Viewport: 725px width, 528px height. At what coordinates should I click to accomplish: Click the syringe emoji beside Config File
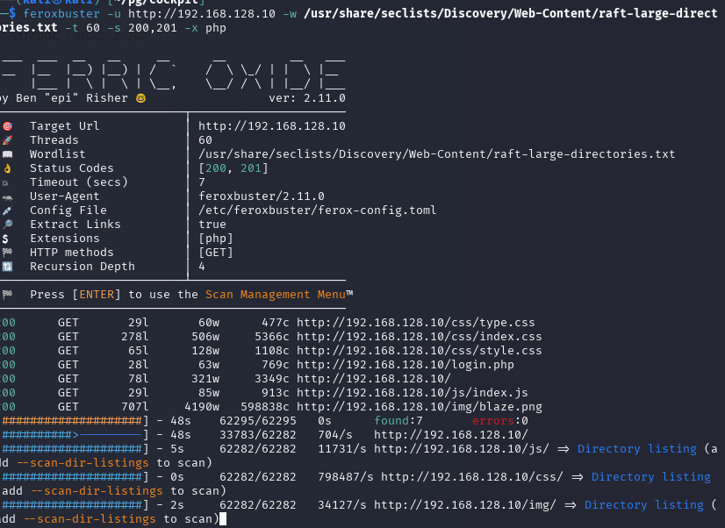(x=7, y=210)
